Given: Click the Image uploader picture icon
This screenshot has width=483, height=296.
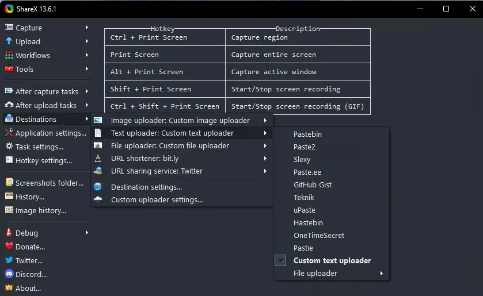Looking at the screenshot, I should 98,120.
